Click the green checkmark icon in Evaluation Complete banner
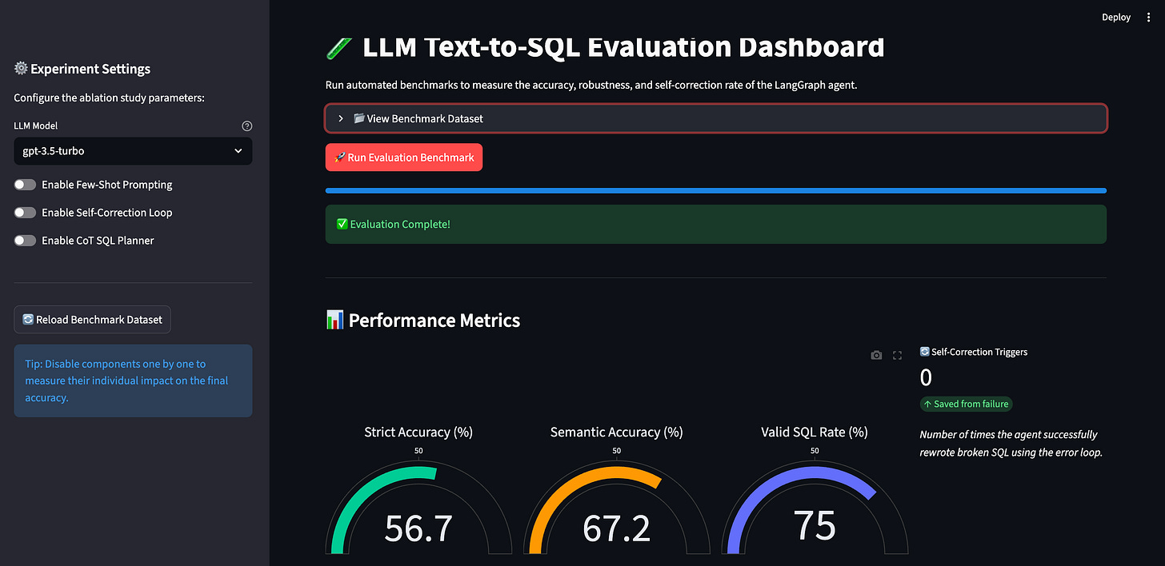1165x566 pixels. point(342,224)
